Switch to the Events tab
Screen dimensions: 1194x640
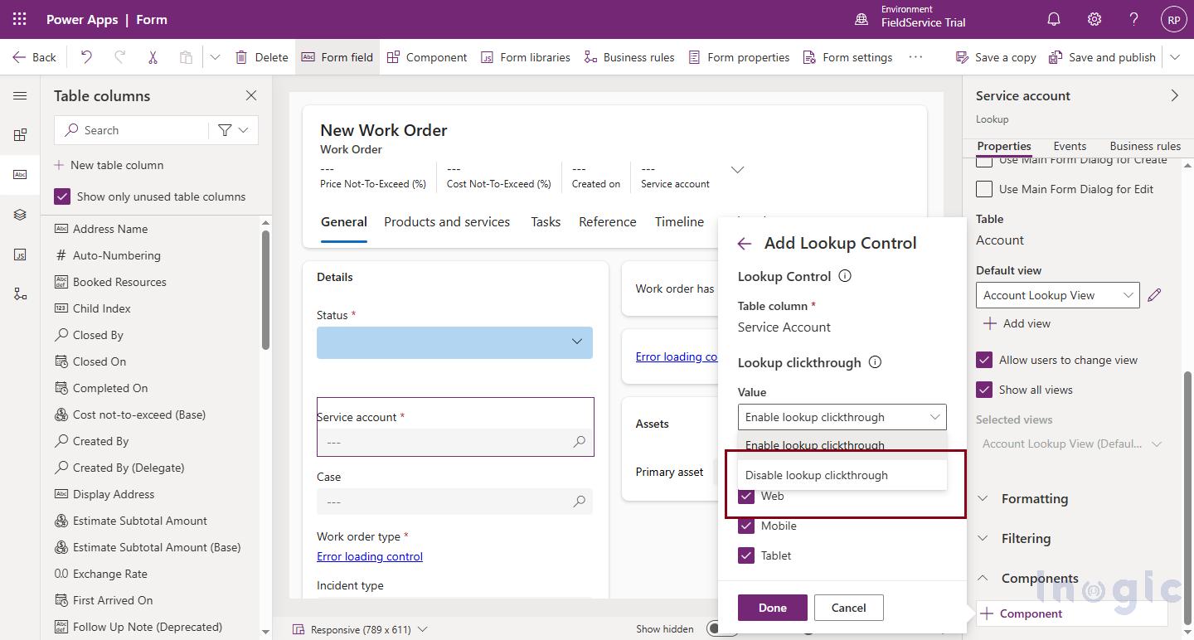[x=1070, y=146]
